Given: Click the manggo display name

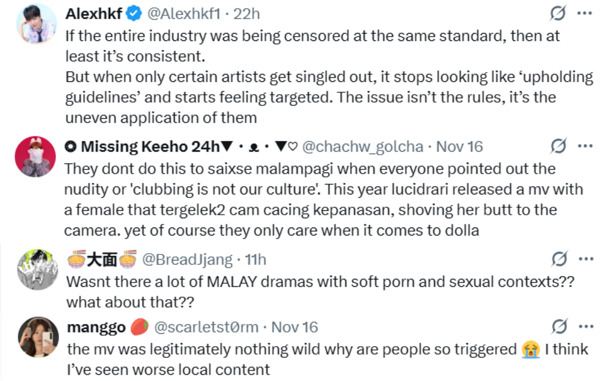Looking at the screenshot, I should 95,327.
